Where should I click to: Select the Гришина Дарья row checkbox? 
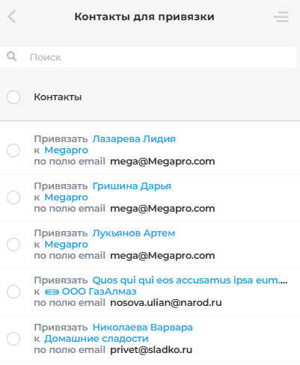pyautogui.click(x=13, y=197)
